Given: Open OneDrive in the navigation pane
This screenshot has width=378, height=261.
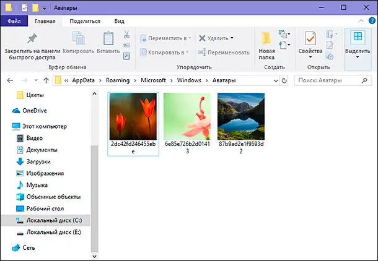Looking at the screenshot, I should (34, 111).
